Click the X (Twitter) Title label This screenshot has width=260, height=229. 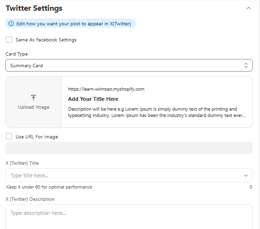click(x=22, y=163)
